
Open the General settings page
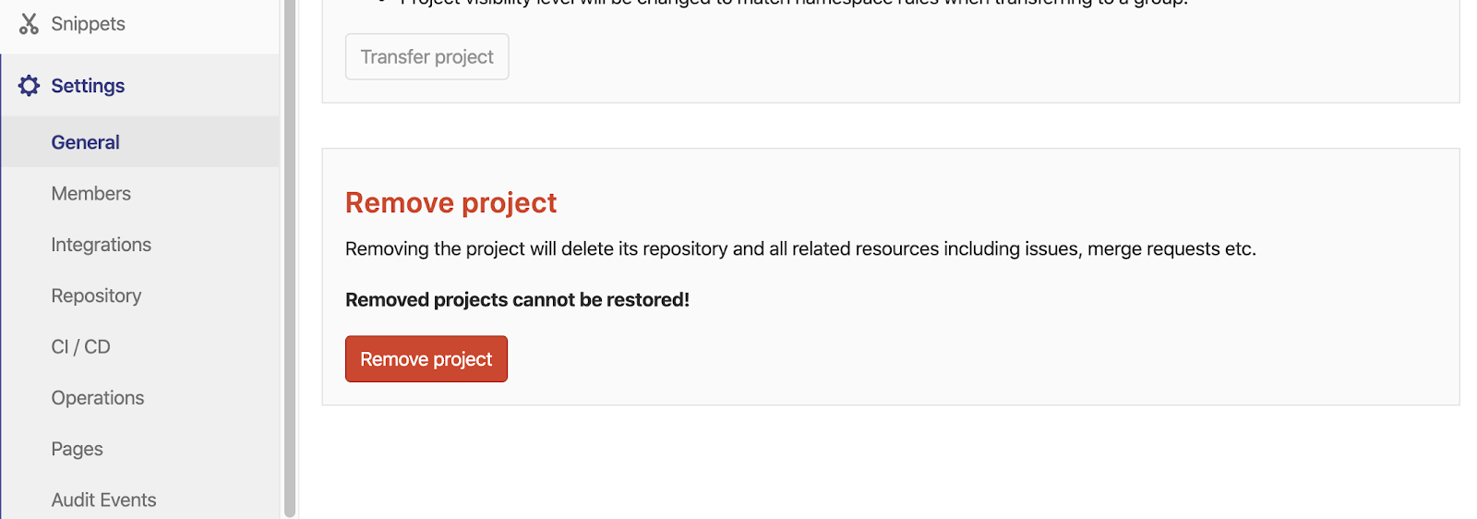click(85, 142)
